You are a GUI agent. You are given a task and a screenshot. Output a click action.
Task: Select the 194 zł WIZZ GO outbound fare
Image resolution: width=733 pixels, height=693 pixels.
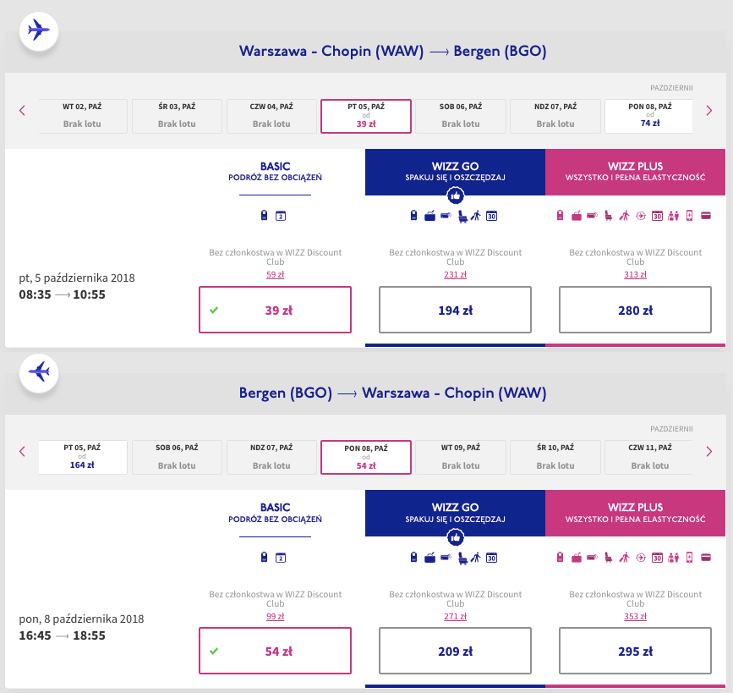pos(455,311)
